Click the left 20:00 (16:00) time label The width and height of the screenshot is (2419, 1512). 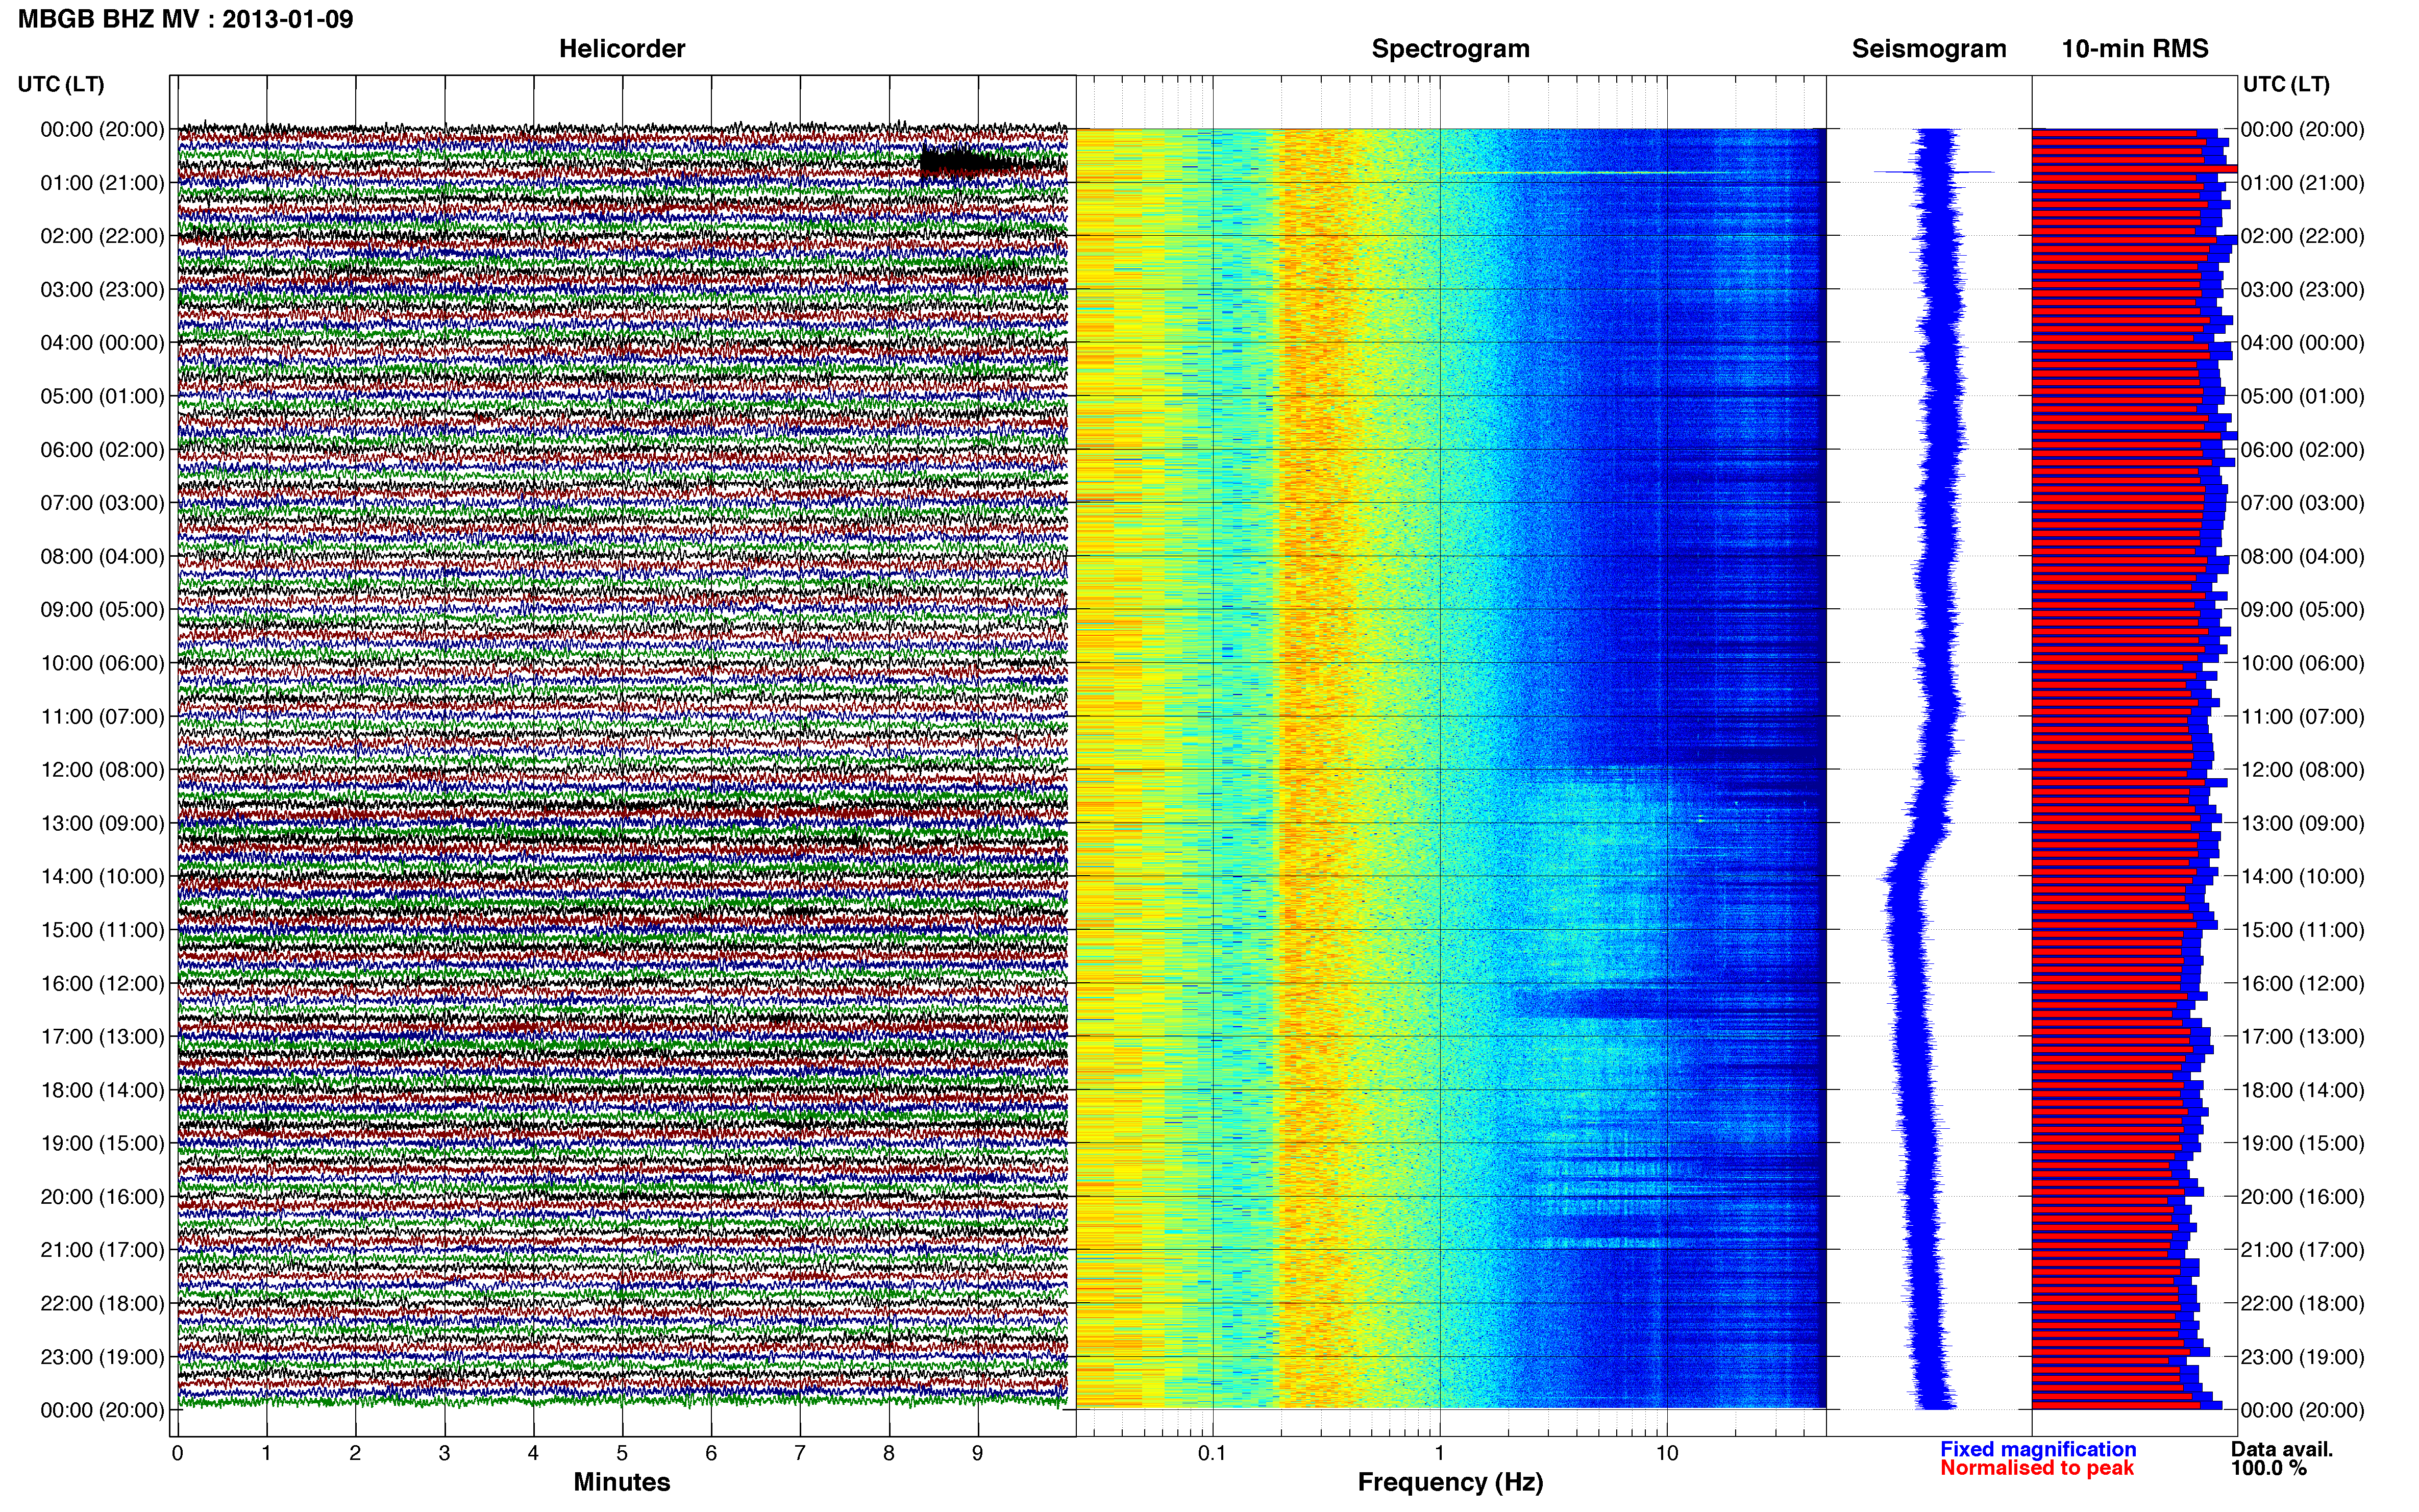pos(102,1197)
